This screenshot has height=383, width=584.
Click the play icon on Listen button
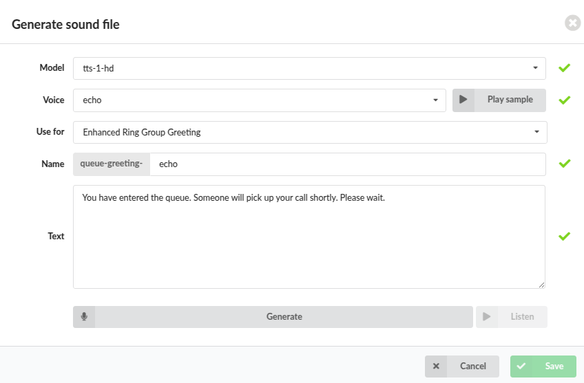[x=487, y=317]
